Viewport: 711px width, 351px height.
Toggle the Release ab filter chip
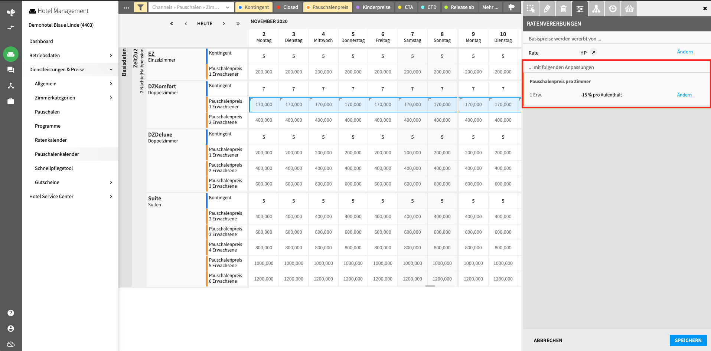click(459, 7)
